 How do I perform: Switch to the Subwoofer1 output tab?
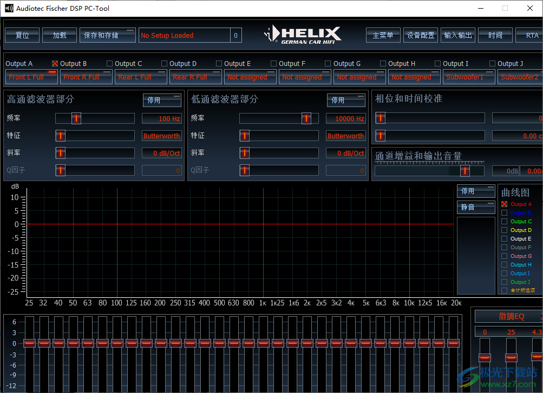468,77
